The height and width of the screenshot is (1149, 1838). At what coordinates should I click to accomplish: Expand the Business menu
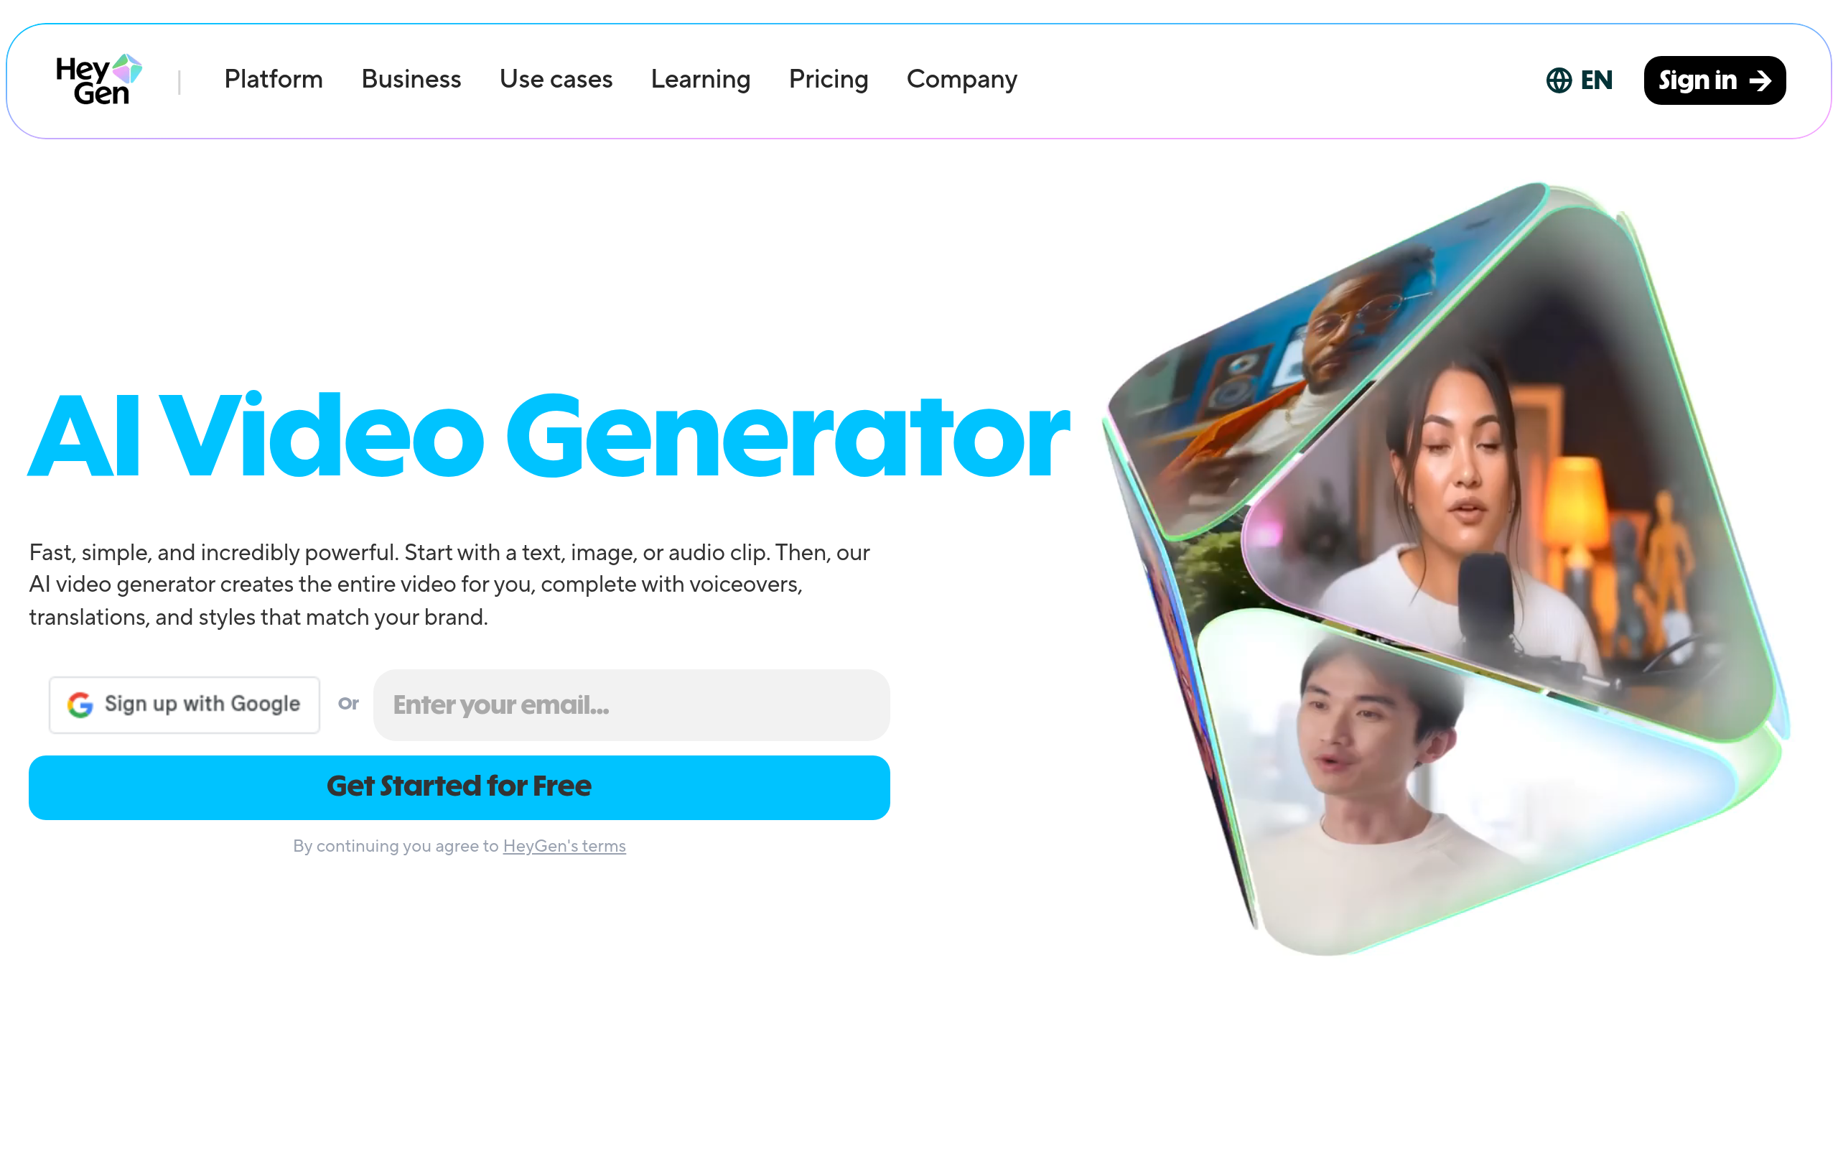click(411, 79)
